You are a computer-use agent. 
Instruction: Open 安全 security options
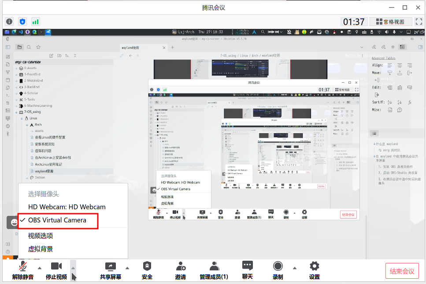coord(147,270)
